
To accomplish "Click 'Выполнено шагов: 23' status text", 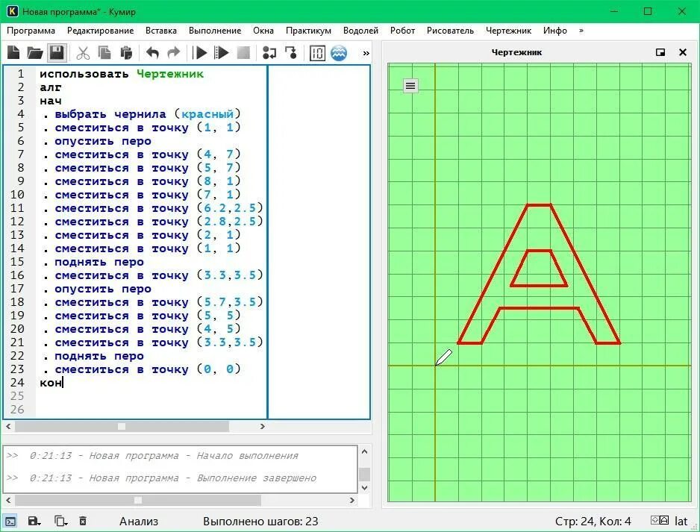I will point(260,522).
